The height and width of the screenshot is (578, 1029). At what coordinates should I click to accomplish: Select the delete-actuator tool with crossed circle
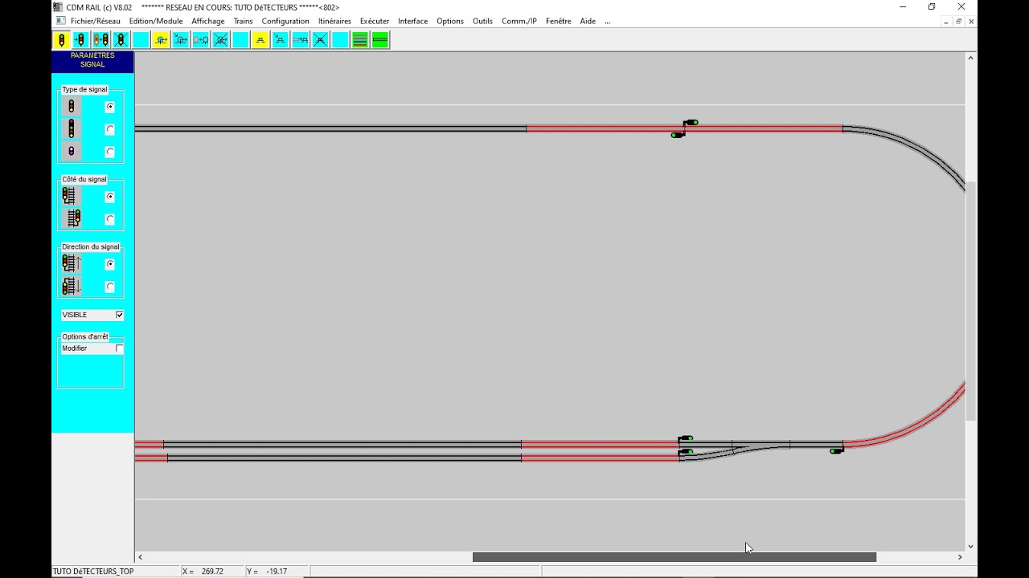[220, 39]
